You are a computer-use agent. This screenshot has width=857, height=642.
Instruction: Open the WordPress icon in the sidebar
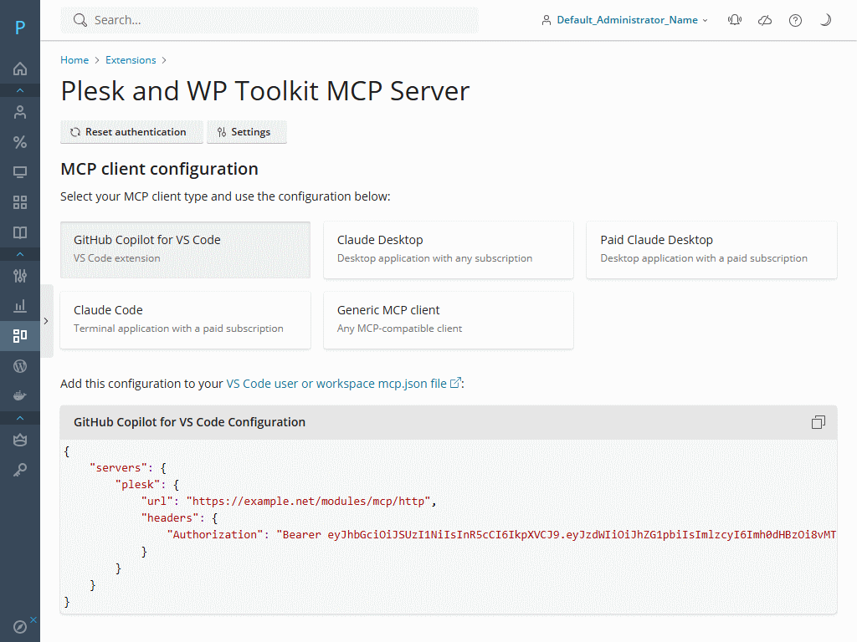20,365
